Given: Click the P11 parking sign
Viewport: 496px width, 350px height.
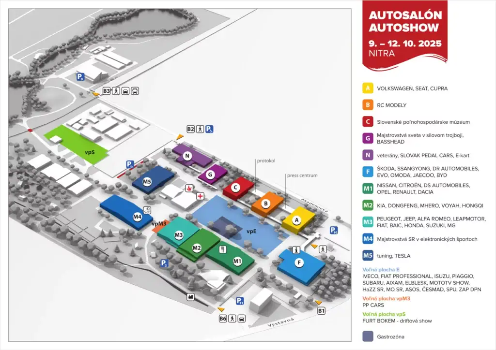Looking at the screenshot, I should click(x=240, y=302).
